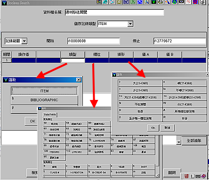Choose the YEAR field button

pyautogui.click(x=121, y=167)
